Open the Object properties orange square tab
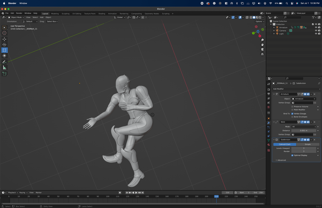 [269, 118]
